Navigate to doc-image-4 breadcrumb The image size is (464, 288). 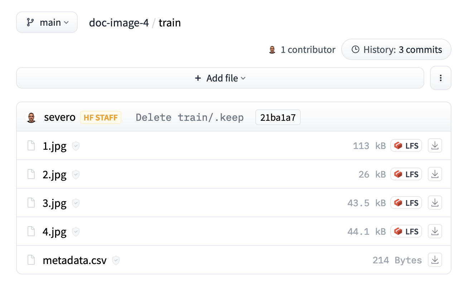point(119,23)
